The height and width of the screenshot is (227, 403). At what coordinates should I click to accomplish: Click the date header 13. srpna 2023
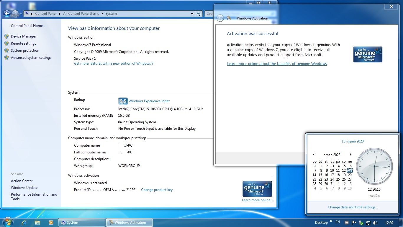pos(353,141)
